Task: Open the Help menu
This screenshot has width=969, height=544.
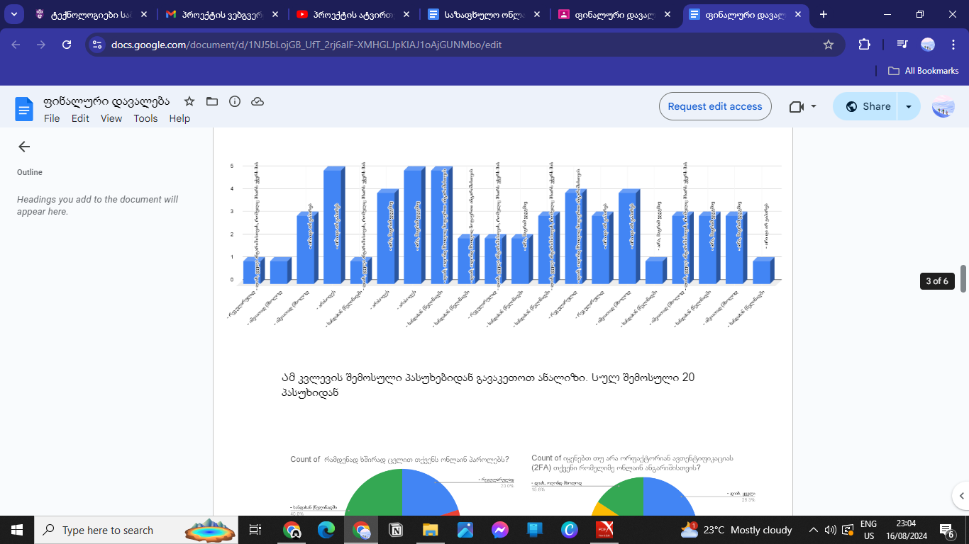Action: [180, 118]
